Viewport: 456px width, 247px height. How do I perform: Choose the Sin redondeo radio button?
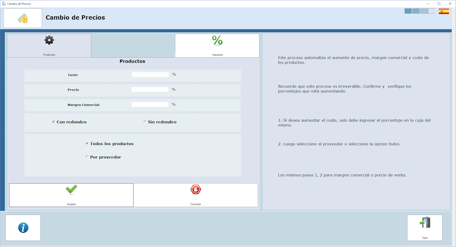point(145,122)
